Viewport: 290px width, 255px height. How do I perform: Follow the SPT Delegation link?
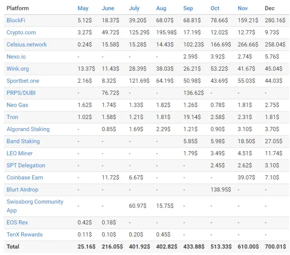26,166
